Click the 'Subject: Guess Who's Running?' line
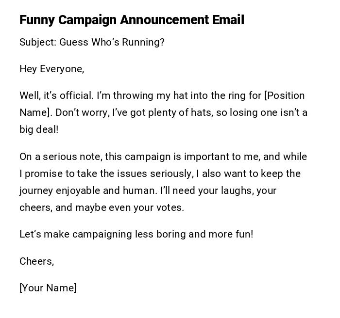 pyautogui.click(x=92, y=42)
